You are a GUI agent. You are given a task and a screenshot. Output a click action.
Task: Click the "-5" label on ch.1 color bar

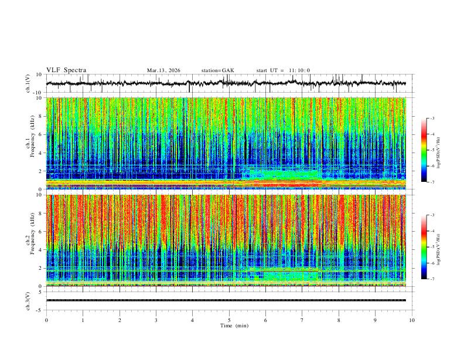[x=432, y=150]
